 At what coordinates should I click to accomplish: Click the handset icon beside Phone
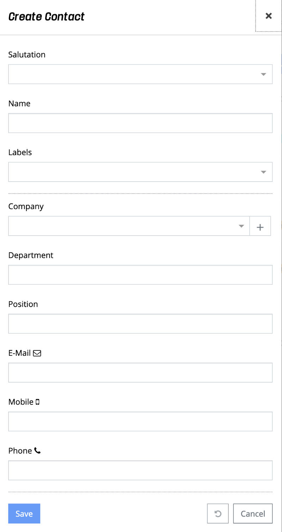pyautogui.click(x=37, y=451)
